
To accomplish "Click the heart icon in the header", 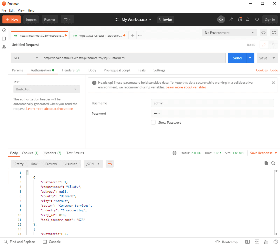I will coord(257,19).
